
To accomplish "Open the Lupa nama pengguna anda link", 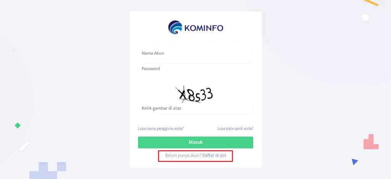I will pyautogui.click(x=161, y=128).
